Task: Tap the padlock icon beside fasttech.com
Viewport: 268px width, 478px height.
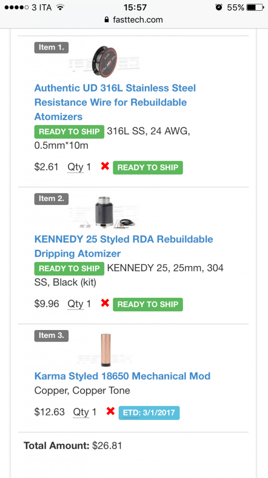Action: tap(107, 20)
